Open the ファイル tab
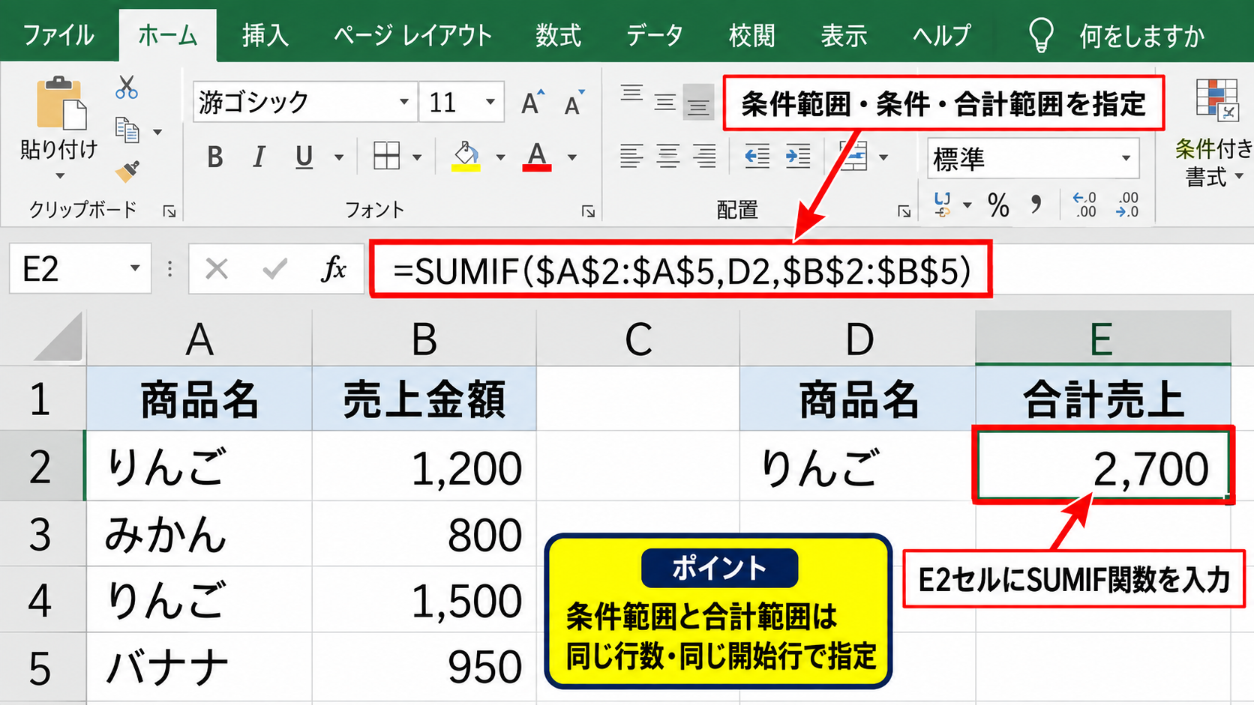Screen dimensions: 1254x705 click(58, 34)
